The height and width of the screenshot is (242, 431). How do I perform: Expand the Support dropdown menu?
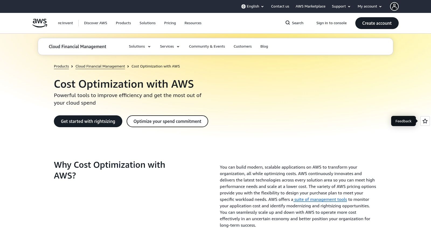click(x=341, y=6)
